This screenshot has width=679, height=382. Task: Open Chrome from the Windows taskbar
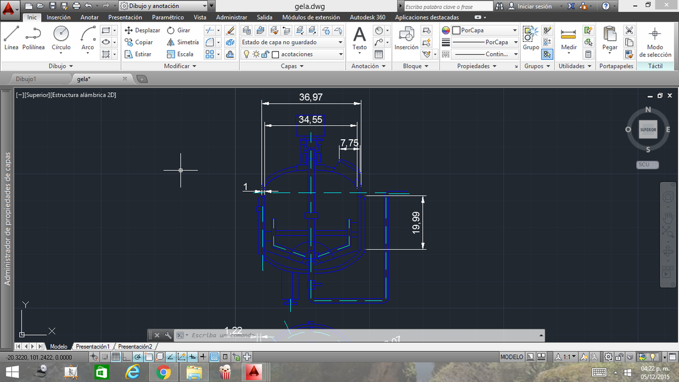pyautogui.click(x=163, y=372)
